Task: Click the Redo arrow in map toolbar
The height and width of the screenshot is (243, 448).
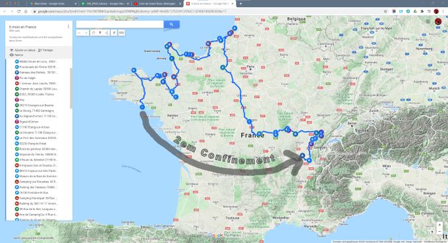Action: click(x=86, y=33)
